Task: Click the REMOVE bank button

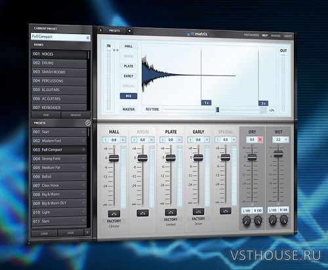Action: pos(75,115)
